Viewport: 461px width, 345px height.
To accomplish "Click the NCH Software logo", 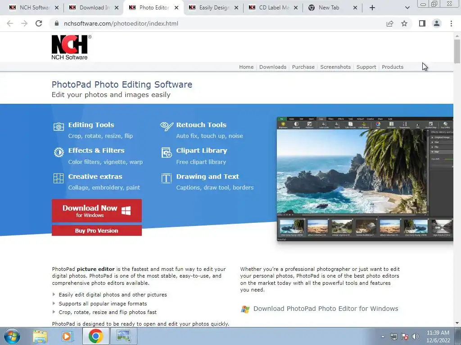I will click(x=71, y=48).
